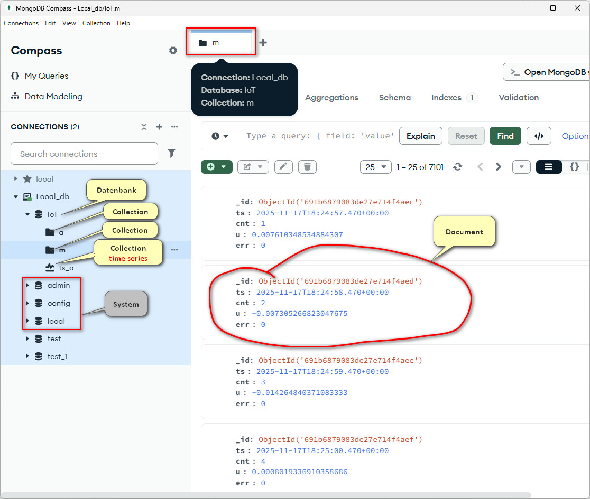Refresh the document list
Viewport: 590px width, 499px height.
coord(458,167)
